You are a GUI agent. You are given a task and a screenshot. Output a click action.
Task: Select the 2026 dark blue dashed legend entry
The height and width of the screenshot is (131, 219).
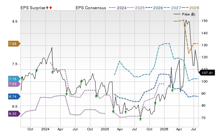pyautogui.click(x=154, y=8)
